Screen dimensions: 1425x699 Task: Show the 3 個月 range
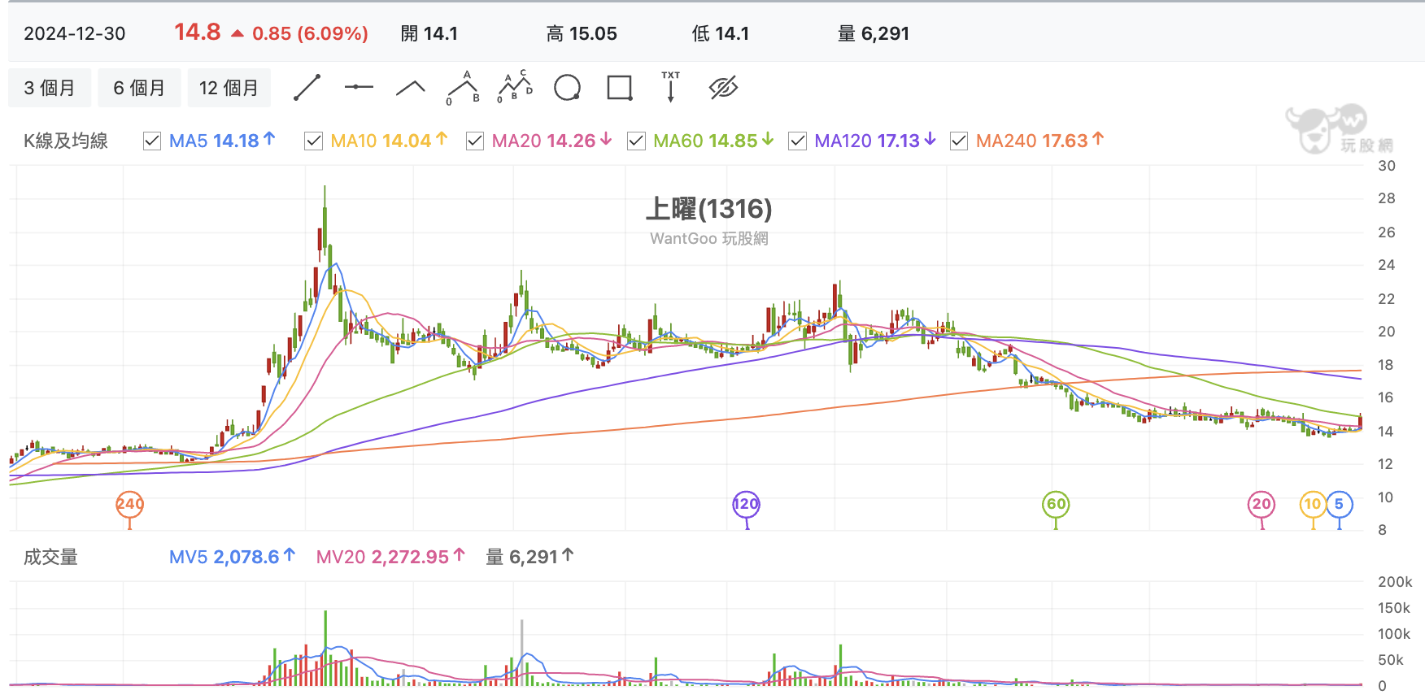click(x=50, y=88)
